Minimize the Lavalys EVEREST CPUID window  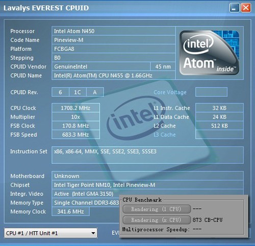point(234,8)
